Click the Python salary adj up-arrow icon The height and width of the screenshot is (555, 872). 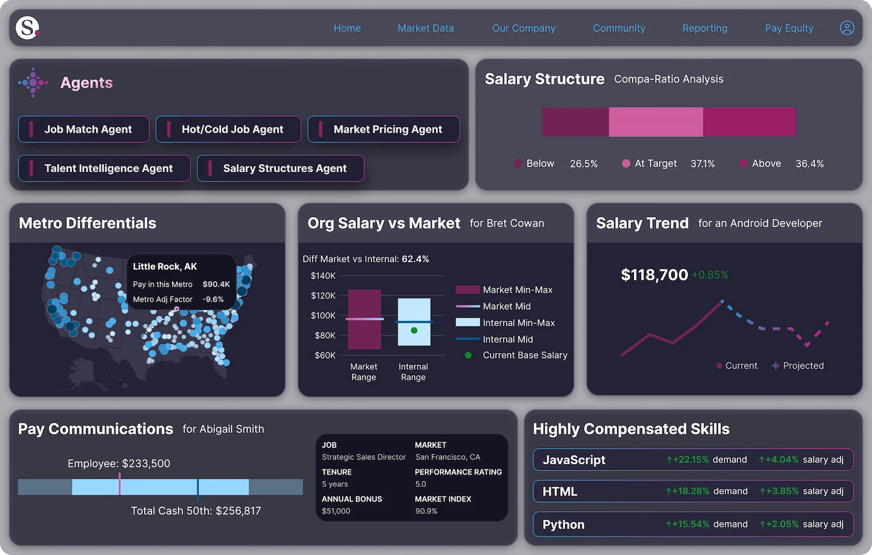tap(762, 524)
